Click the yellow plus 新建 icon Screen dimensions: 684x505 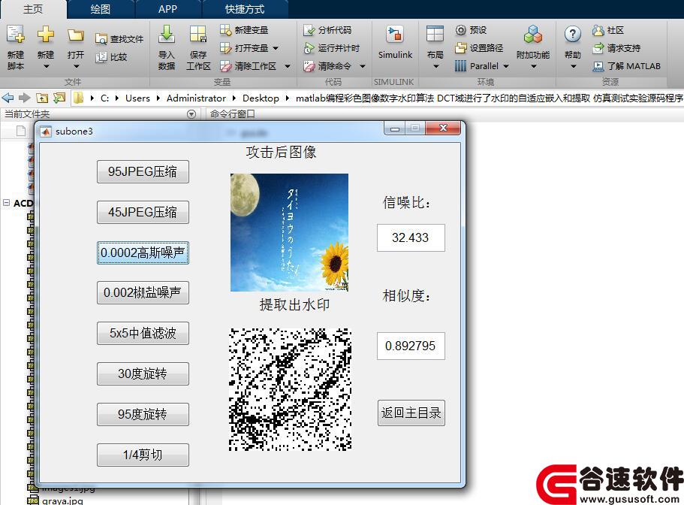pos(45,34)
